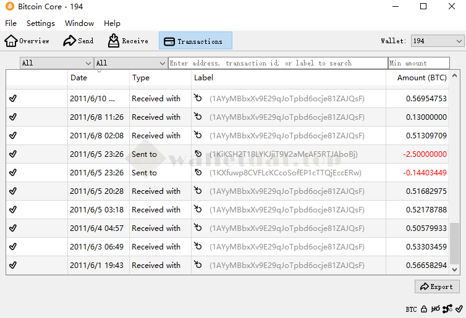Click the Export button

437,287
